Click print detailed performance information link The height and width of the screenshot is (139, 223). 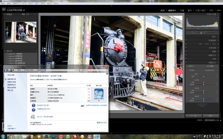pyautogui.click(x=97, y=105)
